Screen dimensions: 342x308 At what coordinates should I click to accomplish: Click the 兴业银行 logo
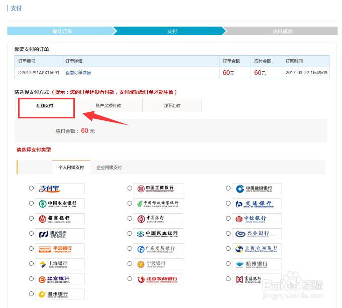coord(257,234)
